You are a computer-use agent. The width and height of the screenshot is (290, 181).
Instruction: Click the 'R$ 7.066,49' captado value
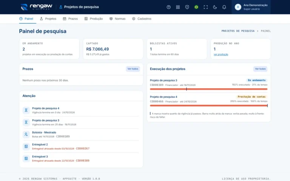pos(97,49)
